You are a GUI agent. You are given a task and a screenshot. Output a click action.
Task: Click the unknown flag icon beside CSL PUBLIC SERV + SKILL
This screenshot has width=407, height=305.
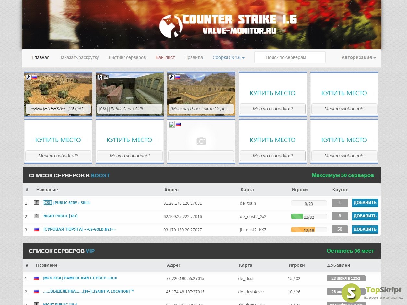37,203
